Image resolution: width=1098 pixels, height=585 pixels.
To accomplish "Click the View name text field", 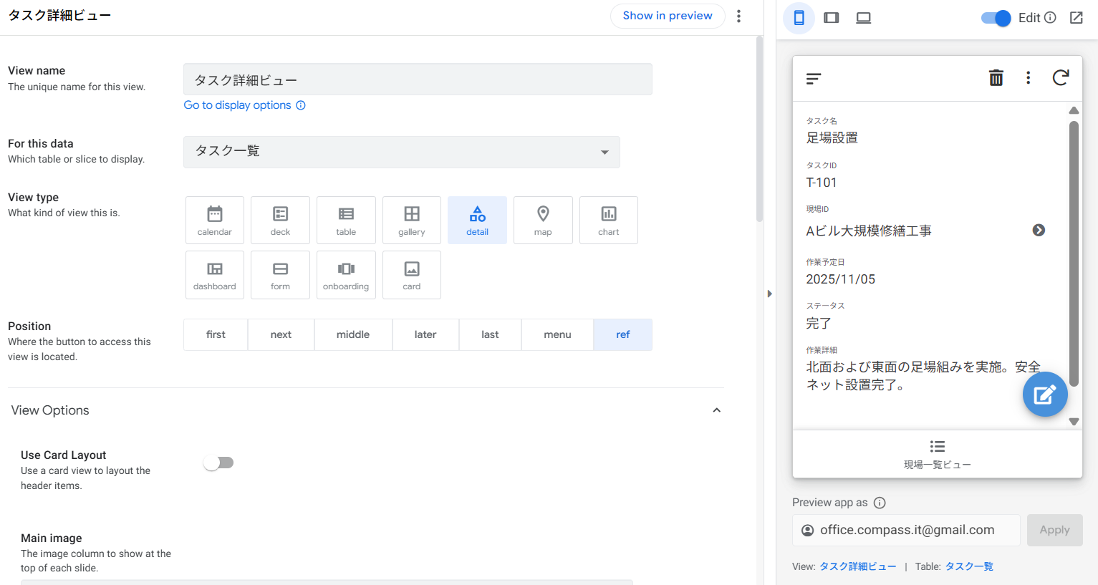I will 417,79.
